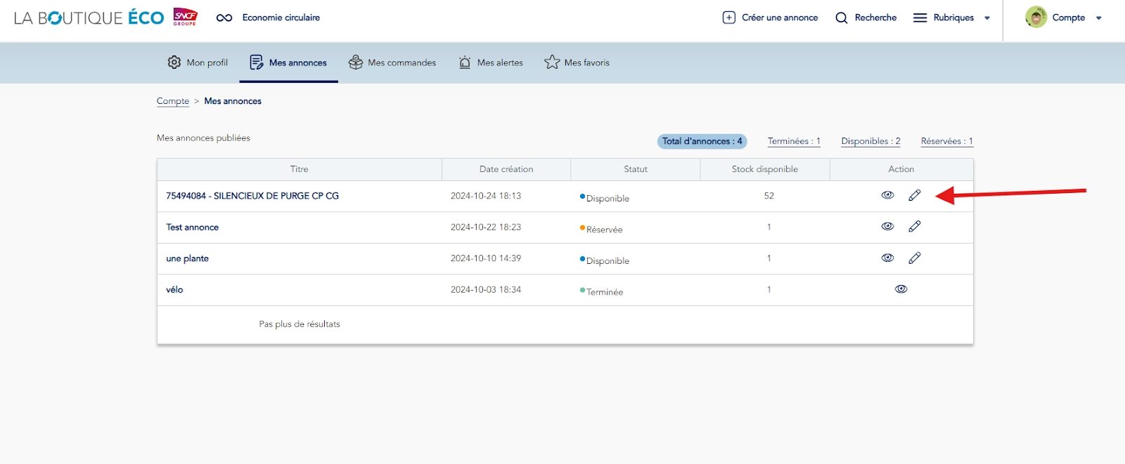Click the Date création column header
Screen dimensions: 1125x464
click(x=506, y=169)
